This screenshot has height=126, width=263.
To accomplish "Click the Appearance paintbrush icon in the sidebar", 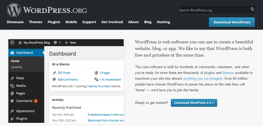I will click(x=12, y=111).
